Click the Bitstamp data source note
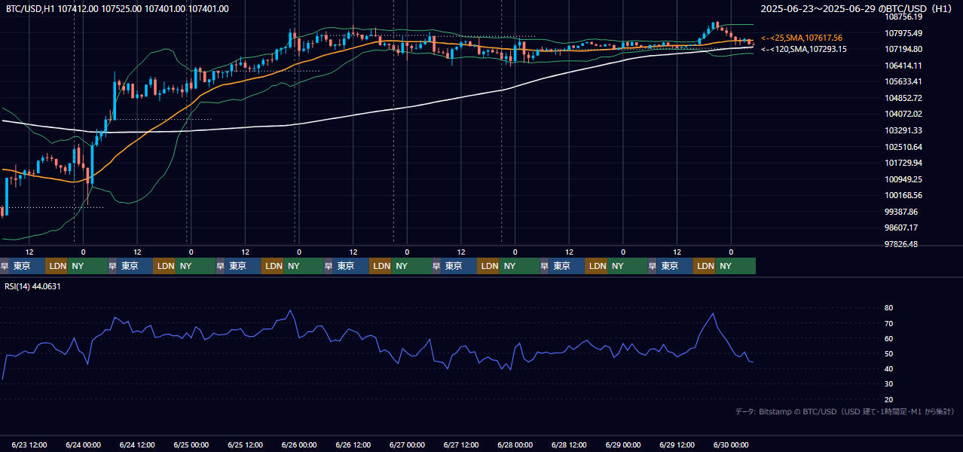 844,411
